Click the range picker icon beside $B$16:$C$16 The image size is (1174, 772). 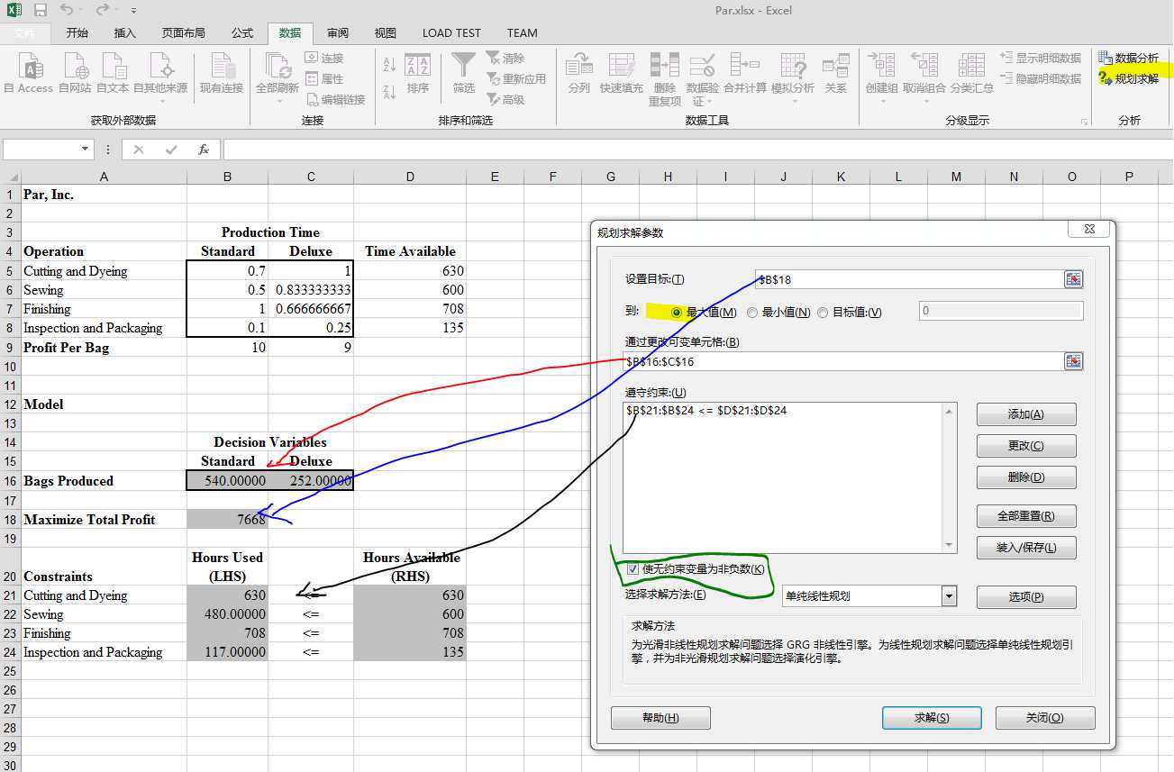tap(1073, 361)
